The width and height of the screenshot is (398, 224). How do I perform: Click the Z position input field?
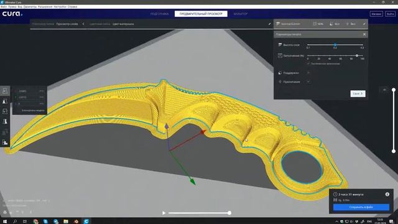click(x=29, y=104)
